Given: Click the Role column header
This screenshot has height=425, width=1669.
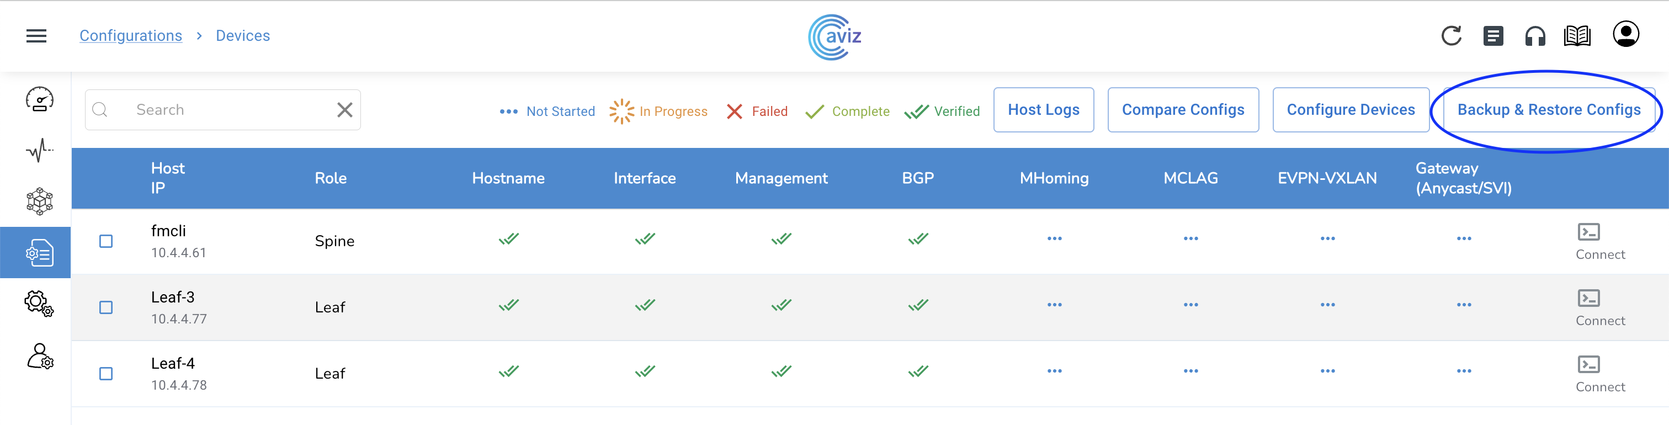Looking at the screenshot, I should tap(331, 178).
